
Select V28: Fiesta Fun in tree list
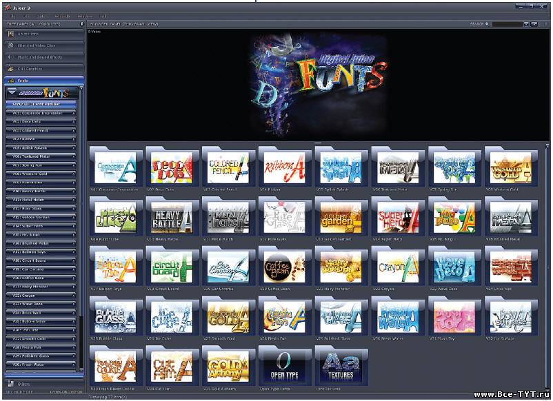[41, 347]
